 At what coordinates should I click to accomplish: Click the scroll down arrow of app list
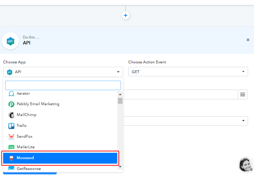pyautogui.click(x=120, y=167)
